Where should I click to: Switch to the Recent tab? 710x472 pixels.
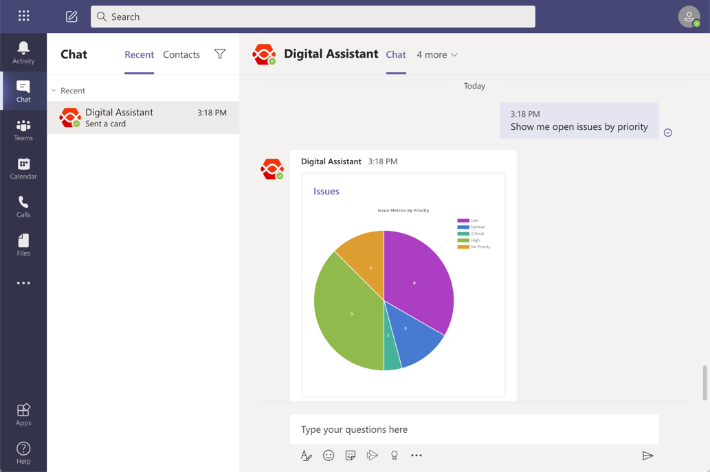click(139, 55)
